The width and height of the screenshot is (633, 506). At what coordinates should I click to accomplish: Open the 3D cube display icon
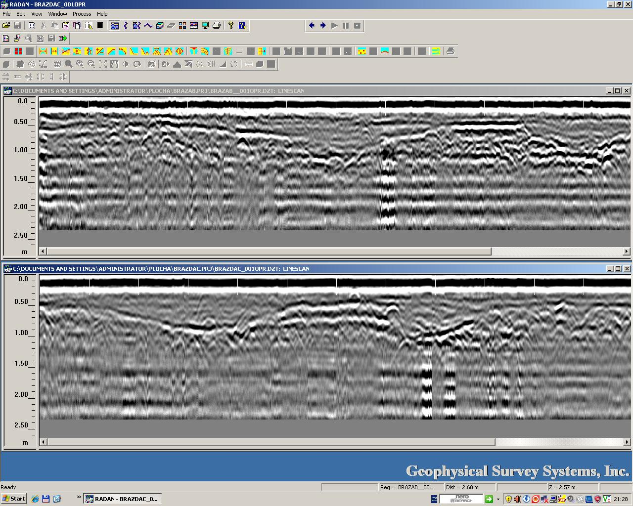point(160,26)
